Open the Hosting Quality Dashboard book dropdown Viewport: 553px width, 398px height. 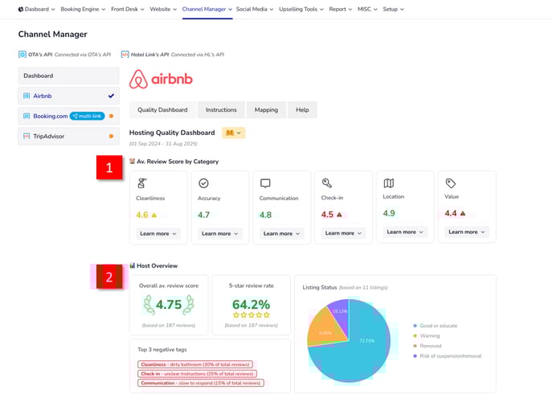coord(233,133)
